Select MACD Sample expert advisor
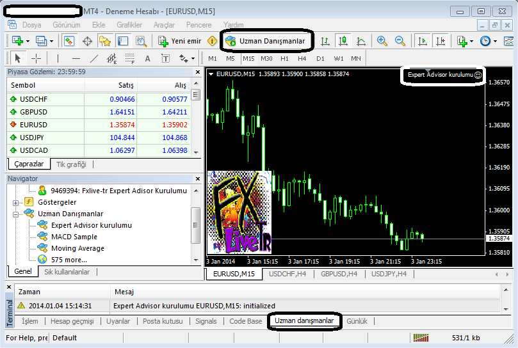Image resolution: width=518 pixels, height=348 pixels. (x=74, y=237)
